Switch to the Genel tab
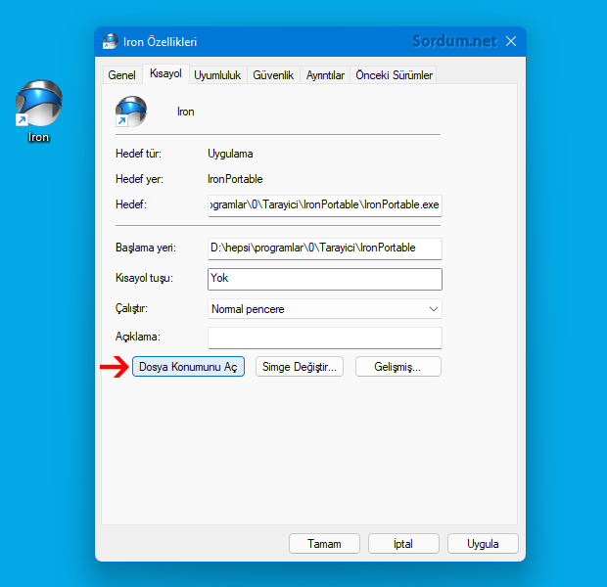This screenshot has height=587, width=607. coord(121,75)
